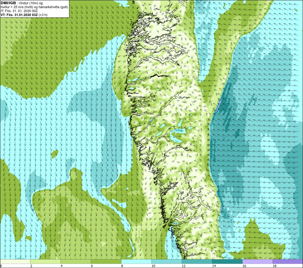
Task: Click the 'IT: Fös. 31. 01. 2020 00Z' line
Action: pos(19,11)
